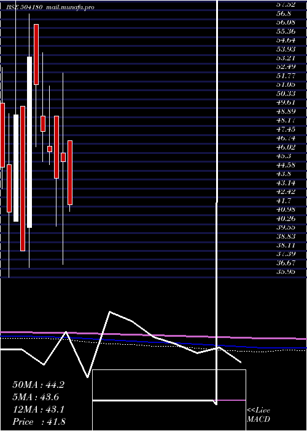Viewport: 307px width, 431px height.
Task: Click the 41.7 price axis label
Action: click(284, 201)
